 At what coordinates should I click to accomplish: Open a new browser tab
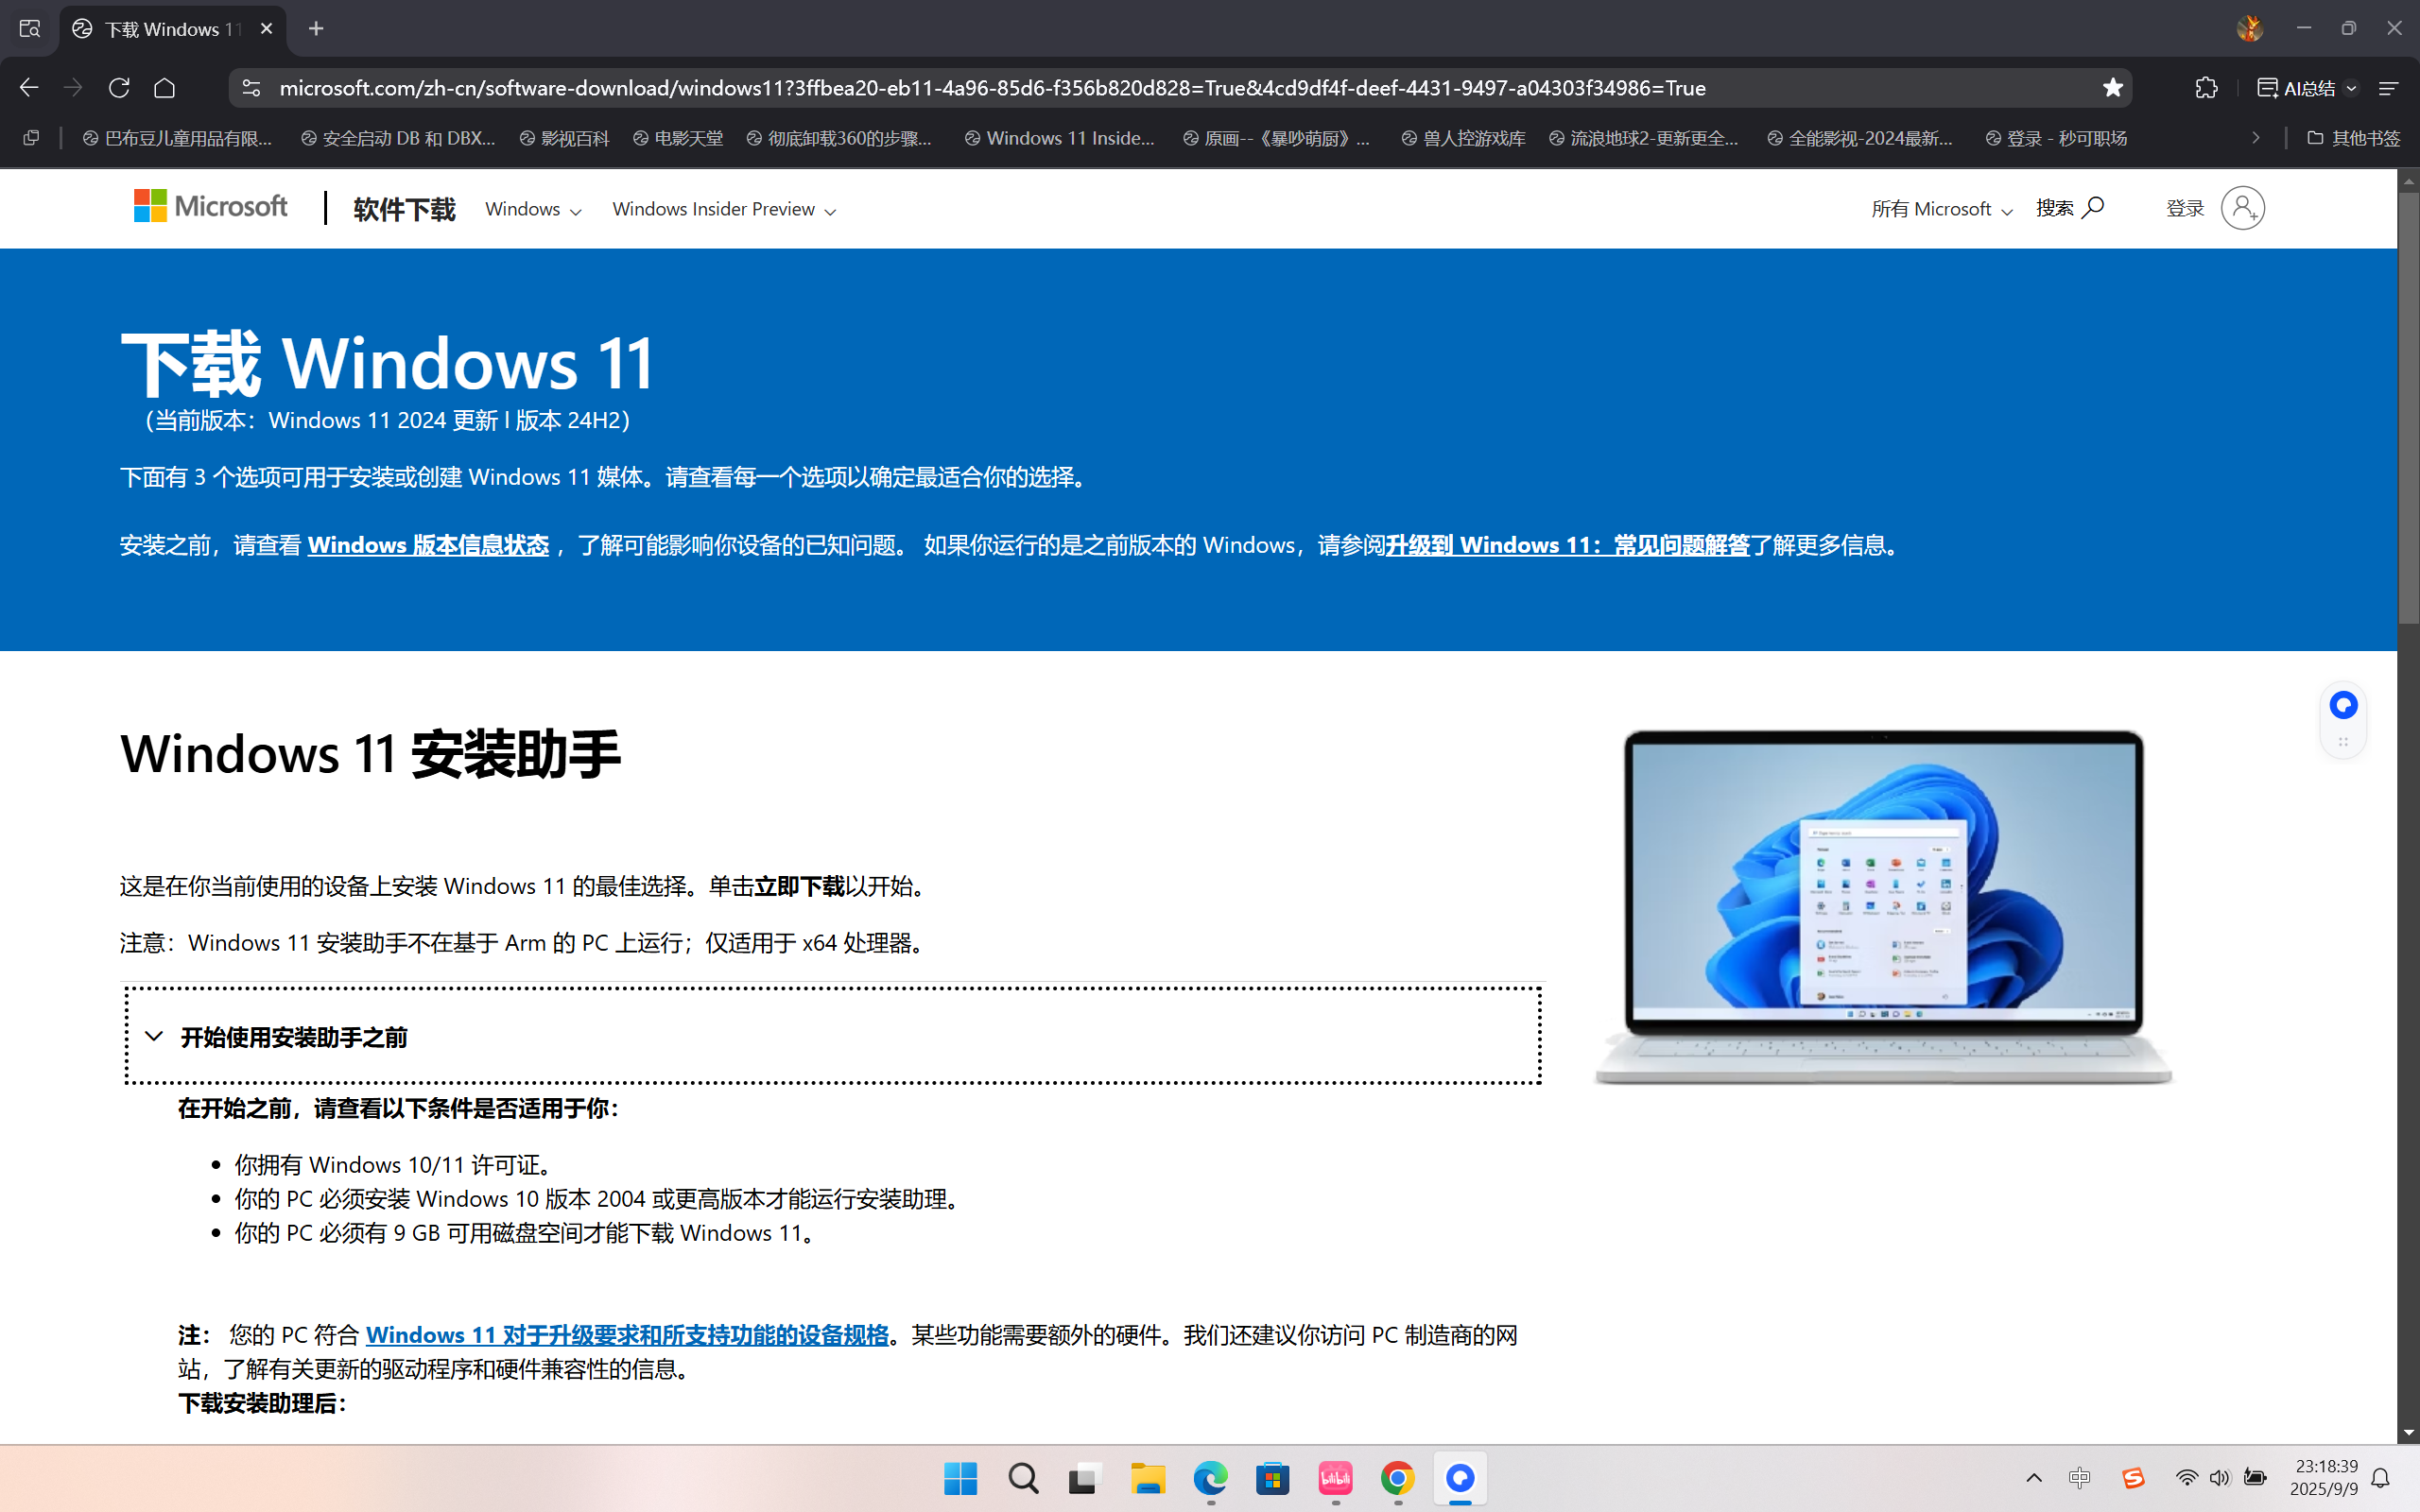316,29
